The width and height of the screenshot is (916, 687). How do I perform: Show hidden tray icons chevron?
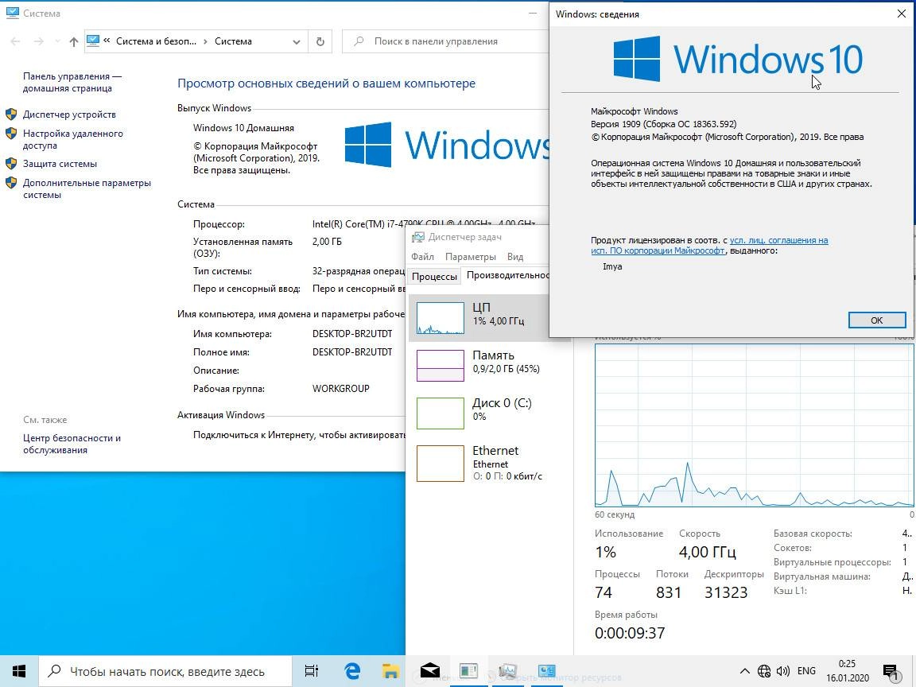click(744, 671)
